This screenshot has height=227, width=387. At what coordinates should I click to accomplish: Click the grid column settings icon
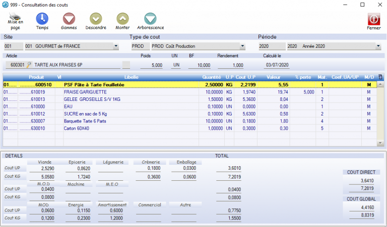coord(380,77)
